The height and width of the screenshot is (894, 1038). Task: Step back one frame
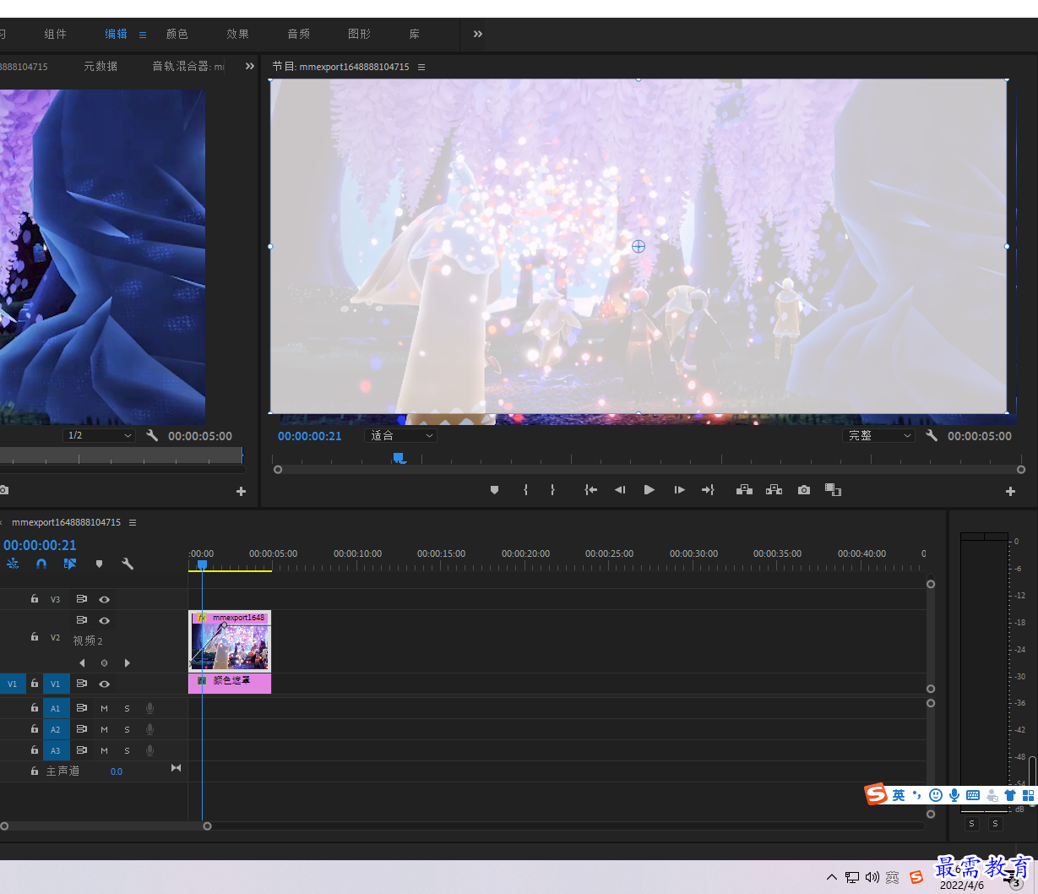click(620, 490)
